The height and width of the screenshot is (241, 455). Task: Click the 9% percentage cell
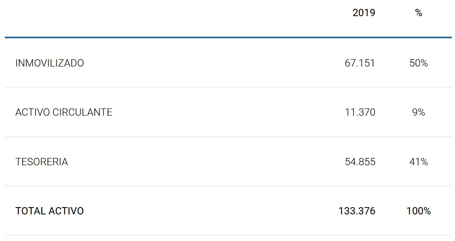pos(418,112)
